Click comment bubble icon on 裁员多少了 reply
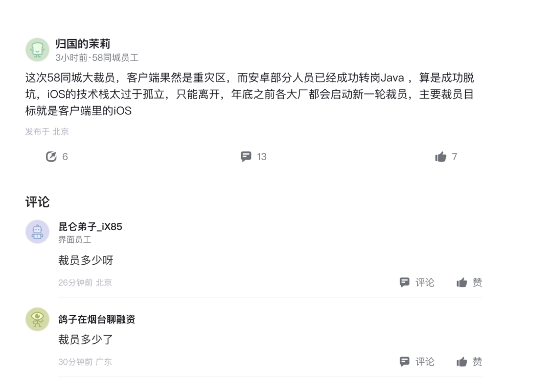This screenshot has width=552, height=380. (x=404, y=362)
